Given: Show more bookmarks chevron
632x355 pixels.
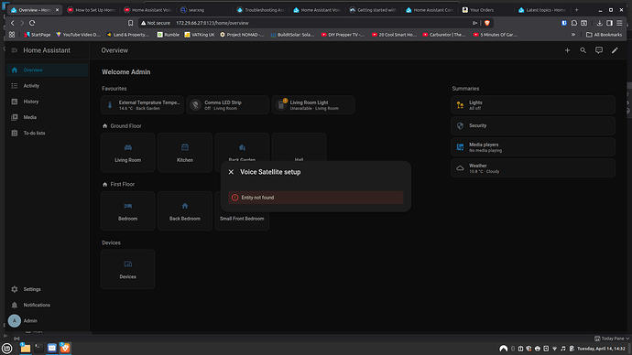Looking at the screenshot, I should (x=573, y=35).
